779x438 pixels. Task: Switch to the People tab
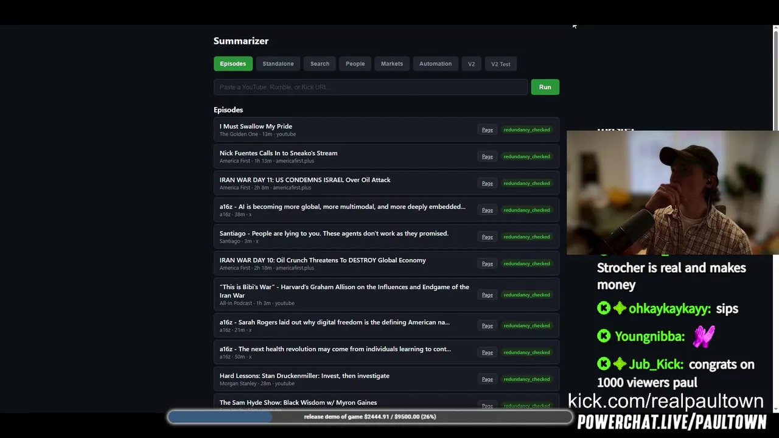pos(355,64)
